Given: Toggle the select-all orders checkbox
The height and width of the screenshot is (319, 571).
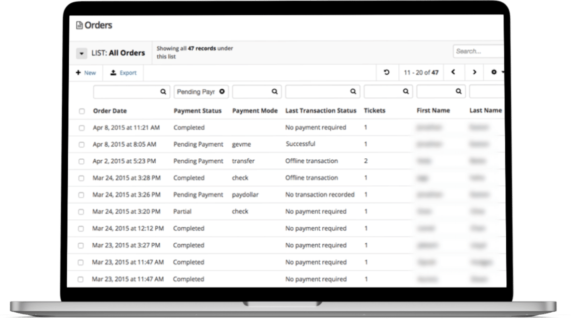Looking at the screenshot, I should (82, 111).
